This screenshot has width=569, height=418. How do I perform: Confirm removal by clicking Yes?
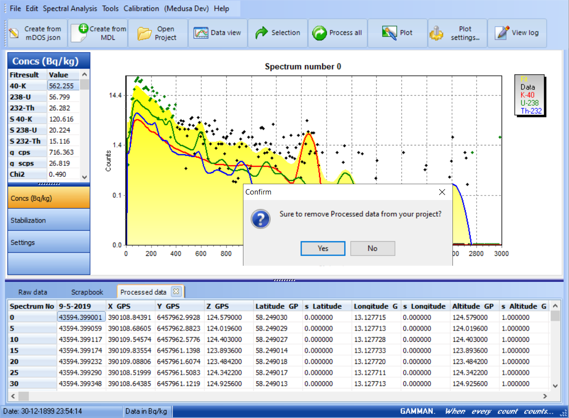[323, 248]
